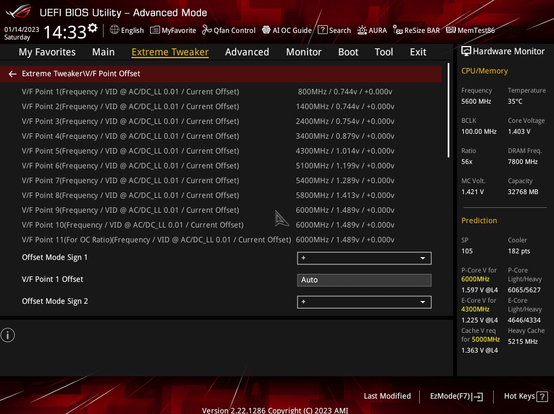Image resolution: width=554 pixels, height=414 pixels.
Task: Click the Offset Mode Sign 1 label
Action: tap(54, 257)
